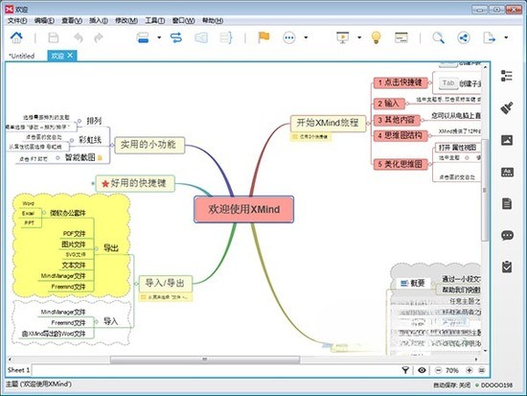Close the 欢迎 tab
Screen dimensions: 527x396
click(70, 56)
